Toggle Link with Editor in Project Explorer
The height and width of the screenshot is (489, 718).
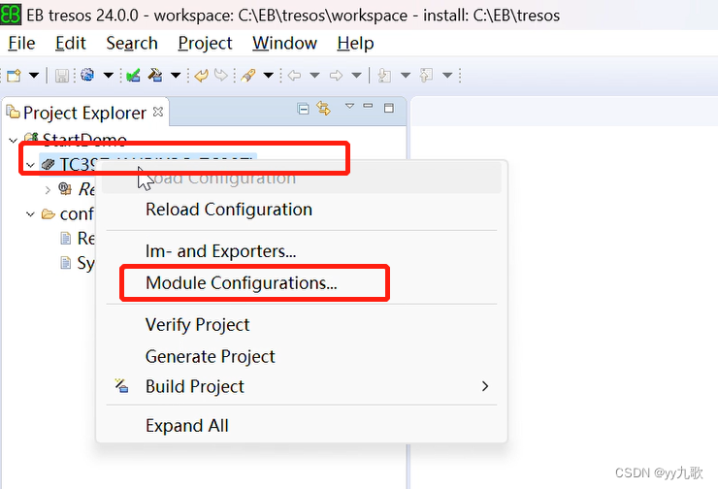324,109
